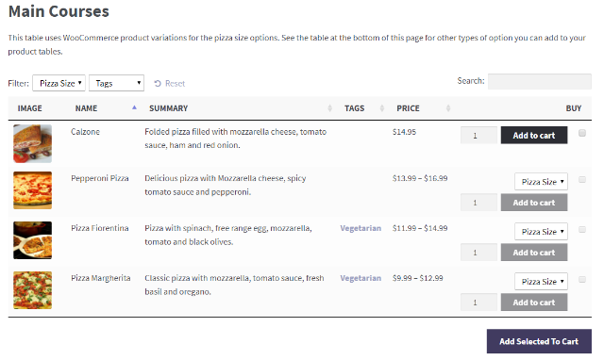This screenshot has width=604, height=360.
Task: Click the Add Selected To Cart button
Action: (x=539, y=341)
